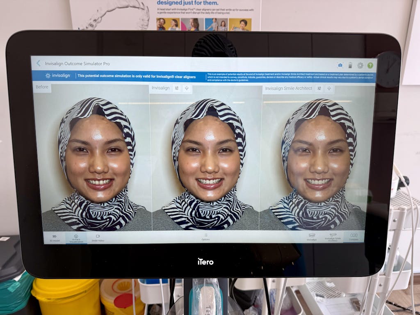The height and width of the screenshot is (315, 420).
Task: Check the battery status icon
Action: click(350, 65)
